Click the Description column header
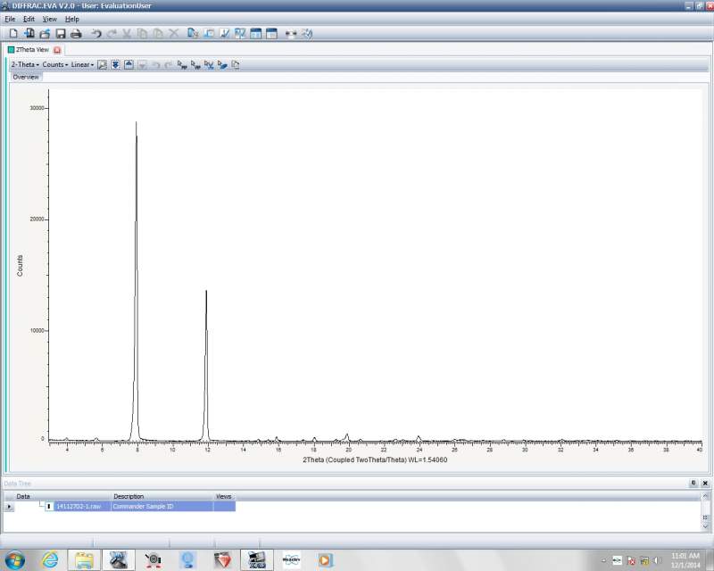Image resolution: width=714 pixels, height=571 pixels. click(x=129, y=496)
